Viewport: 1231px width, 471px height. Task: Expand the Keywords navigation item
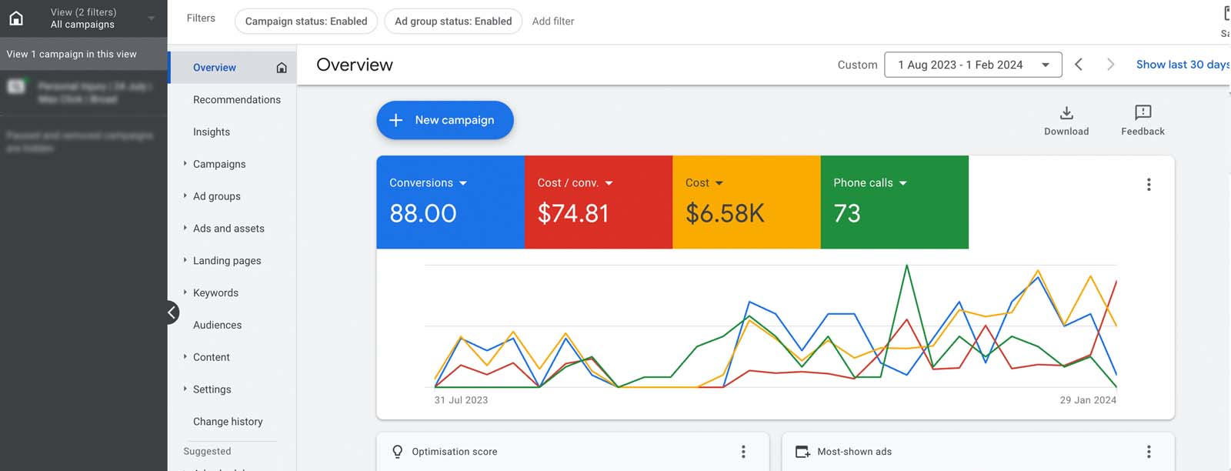pos(185,292)
